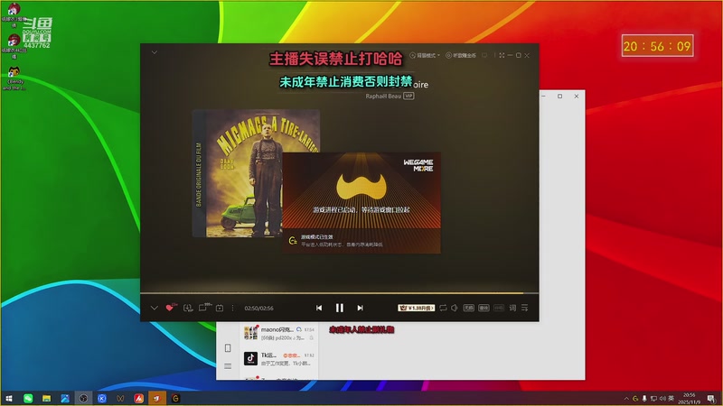The height and width of the screenshot is (406, 723).
Task: Maximize the rear white window
Action: tap(559, 97)
